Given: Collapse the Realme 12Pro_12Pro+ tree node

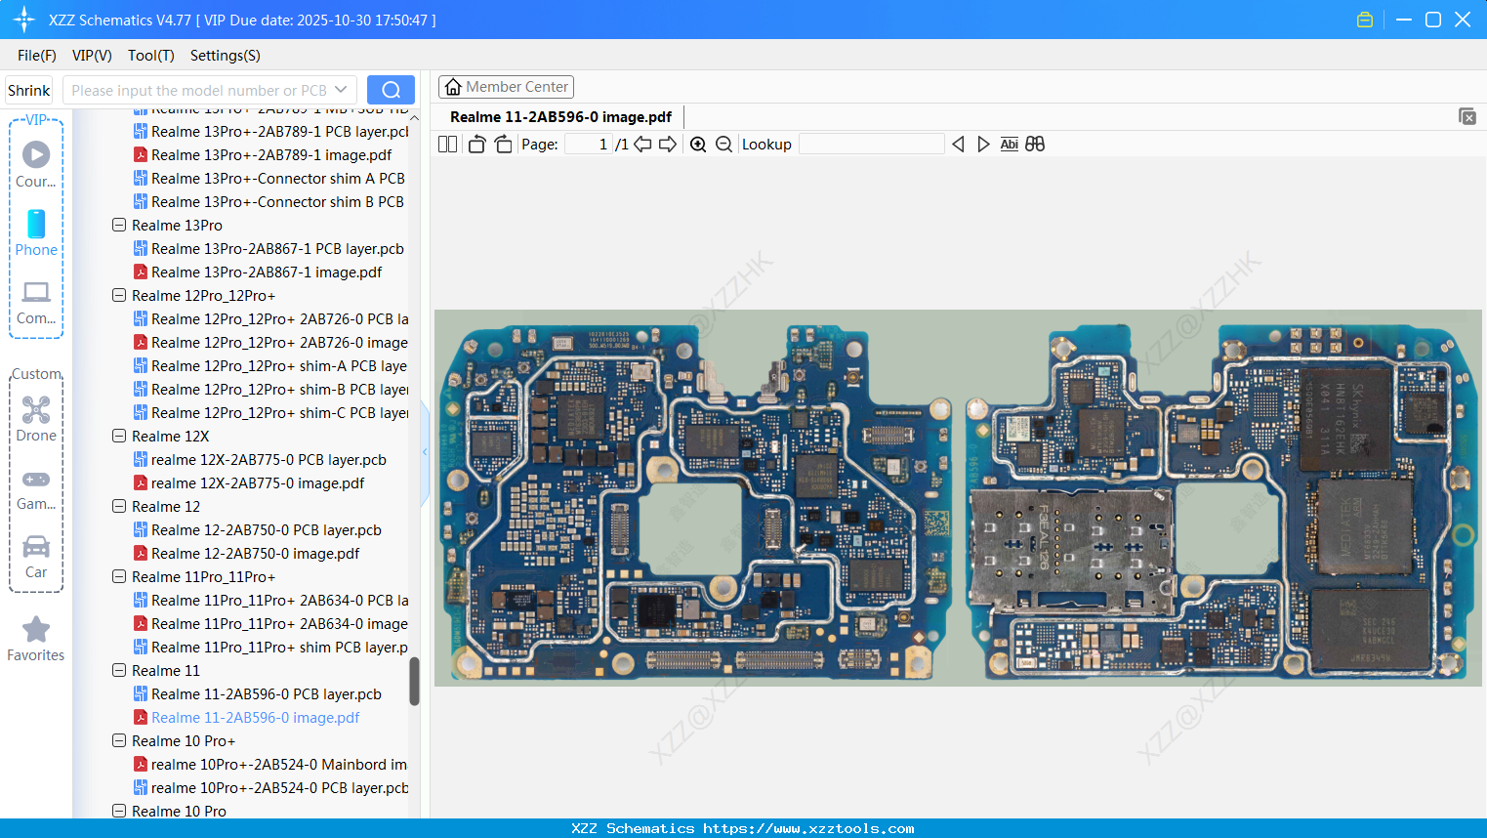Looking at the screenshot, I should coord(119,295).
